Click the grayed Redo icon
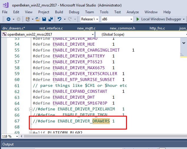 coord(70,19)
